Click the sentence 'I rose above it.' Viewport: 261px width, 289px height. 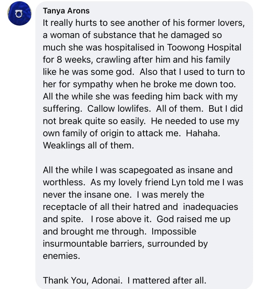[x=121, y=219]
